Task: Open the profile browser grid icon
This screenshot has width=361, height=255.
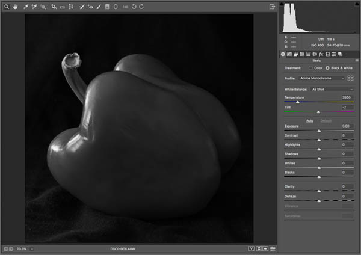Action: click(350, 78)
